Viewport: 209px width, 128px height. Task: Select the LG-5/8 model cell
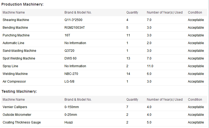point(69,82)
